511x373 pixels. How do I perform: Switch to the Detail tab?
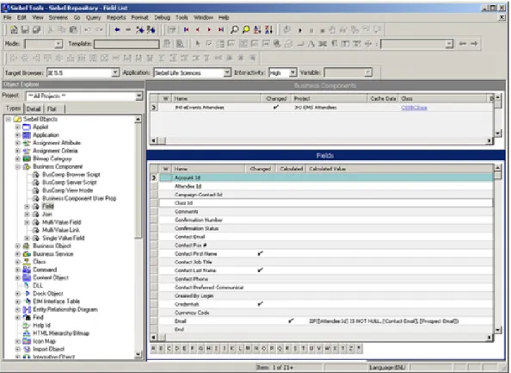34,109
